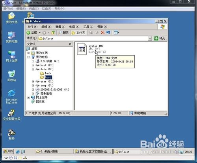Open 编辑(E) menu in Virtual PC
This screenshot has width=197, height=163.
[x=21, y=9]
